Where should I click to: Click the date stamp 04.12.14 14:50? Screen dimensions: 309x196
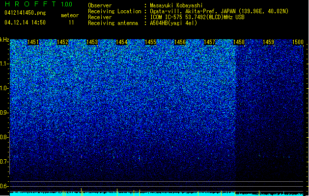click(x=25, y=23)
